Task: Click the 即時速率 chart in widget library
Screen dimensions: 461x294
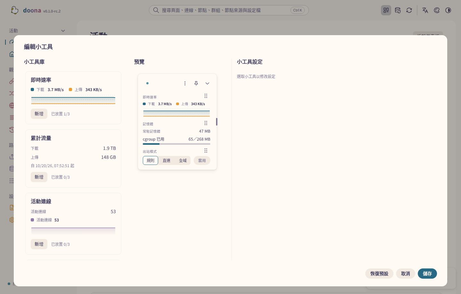Action: pos(73,100)
